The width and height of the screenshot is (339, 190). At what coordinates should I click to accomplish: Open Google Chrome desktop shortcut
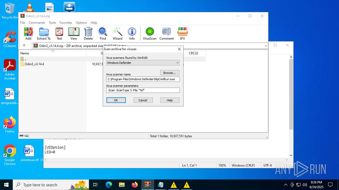[10, 155]
